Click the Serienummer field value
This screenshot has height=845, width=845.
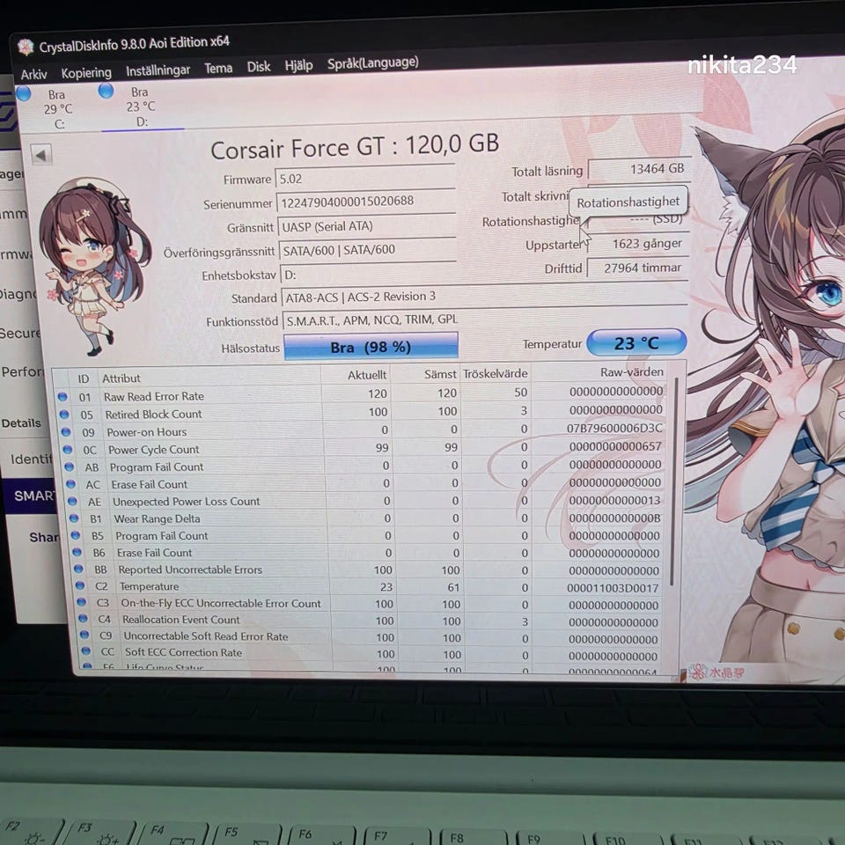pyautogui.click(x=366, y=202)
